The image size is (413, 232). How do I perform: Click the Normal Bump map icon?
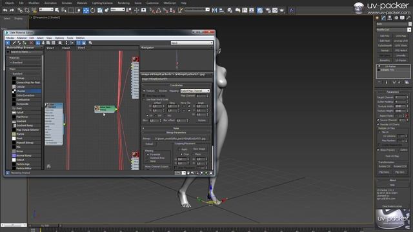(14, 155)
